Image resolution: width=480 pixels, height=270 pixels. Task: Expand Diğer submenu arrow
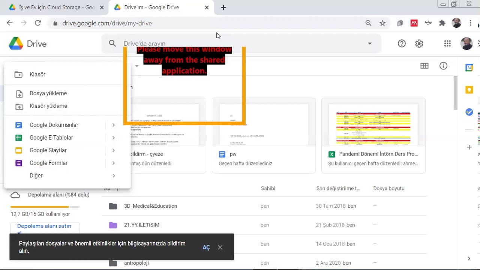click(x=113, y=175)
